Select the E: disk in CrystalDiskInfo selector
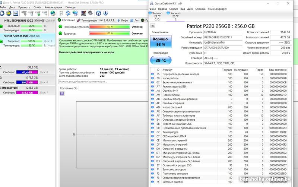 (x=175, y=16)
